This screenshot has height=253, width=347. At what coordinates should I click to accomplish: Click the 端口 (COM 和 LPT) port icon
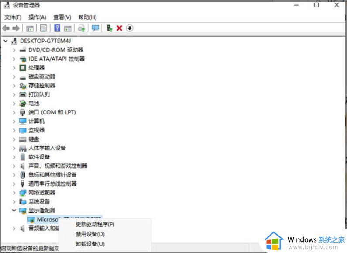[23, 112]
